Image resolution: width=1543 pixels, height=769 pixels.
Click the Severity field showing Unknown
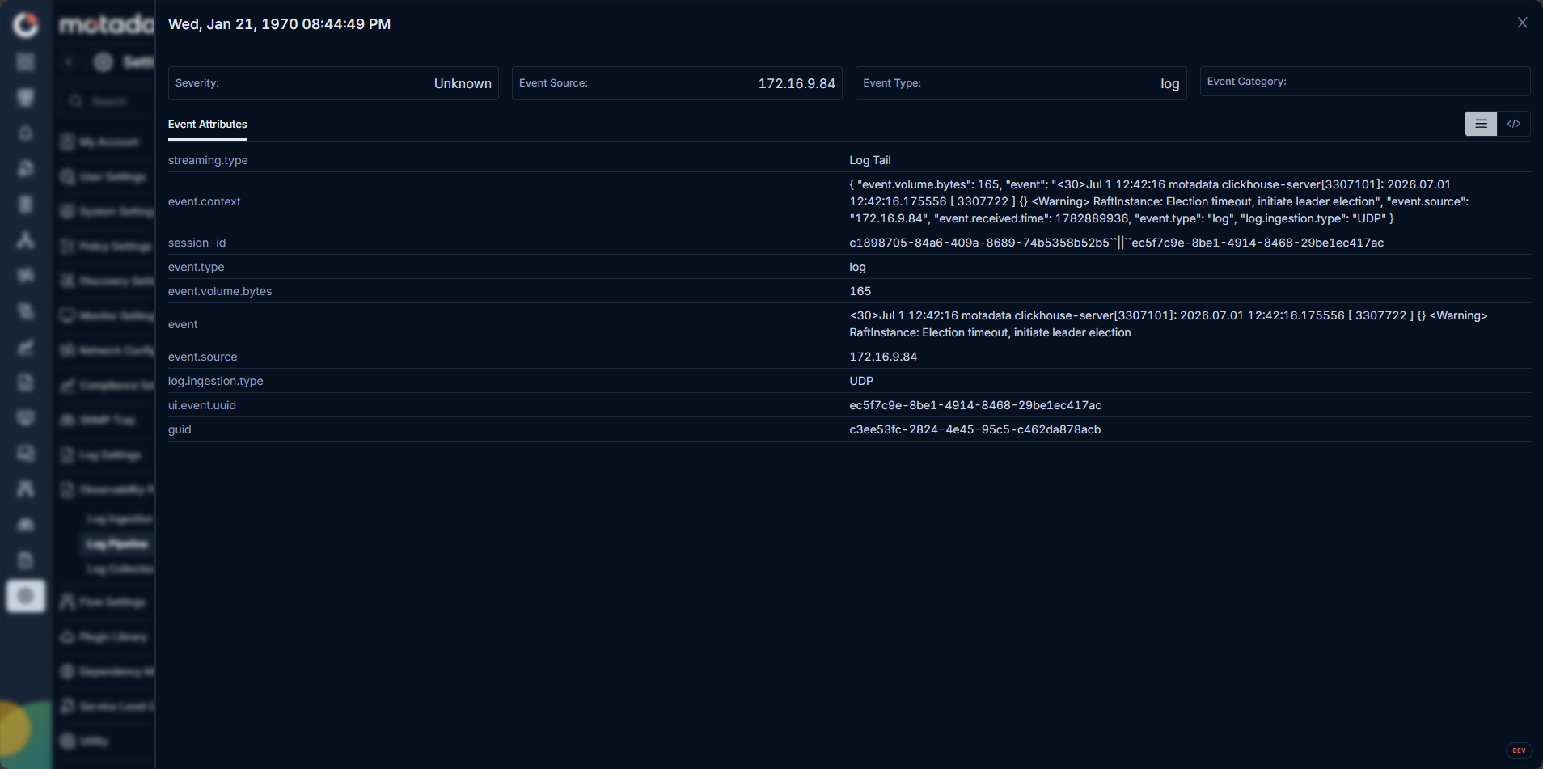[x=333, y=83]
